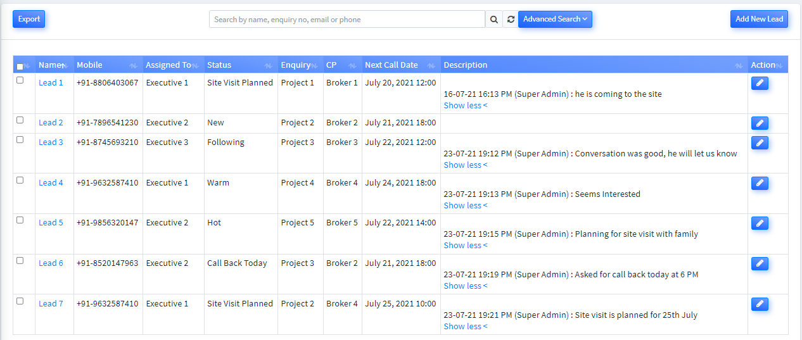The height and width of the screenshot is (340, 802).
Task: Edit Lead 4 with pencil icon
Action: click(760, 183)
